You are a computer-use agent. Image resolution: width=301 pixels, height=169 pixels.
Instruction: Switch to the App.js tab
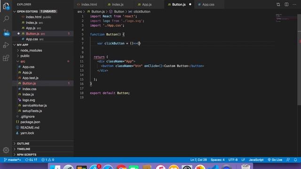tap(147, 4)
